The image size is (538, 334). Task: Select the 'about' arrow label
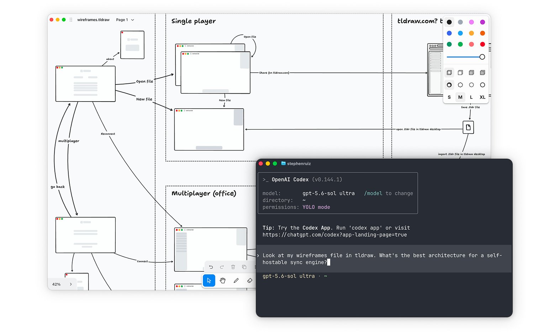tap(110, 59)
